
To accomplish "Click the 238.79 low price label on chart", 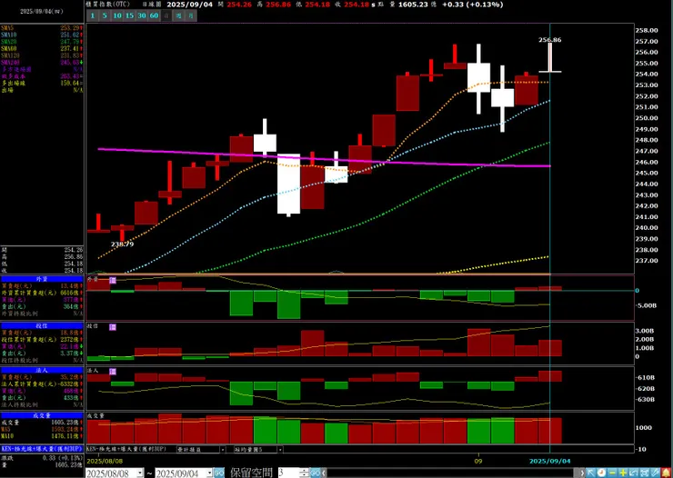I will point(123,244).
